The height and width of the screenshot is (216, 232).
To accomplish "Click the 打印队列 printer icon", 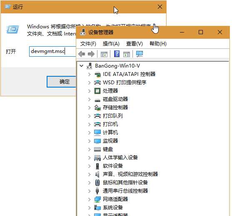I will pyautogui.click(x=97, y=116).
